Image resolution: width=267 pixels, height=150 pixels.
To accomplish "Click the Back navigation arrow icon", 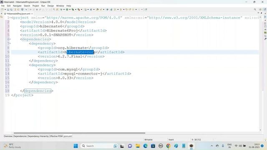I will [x=133, y=10].
